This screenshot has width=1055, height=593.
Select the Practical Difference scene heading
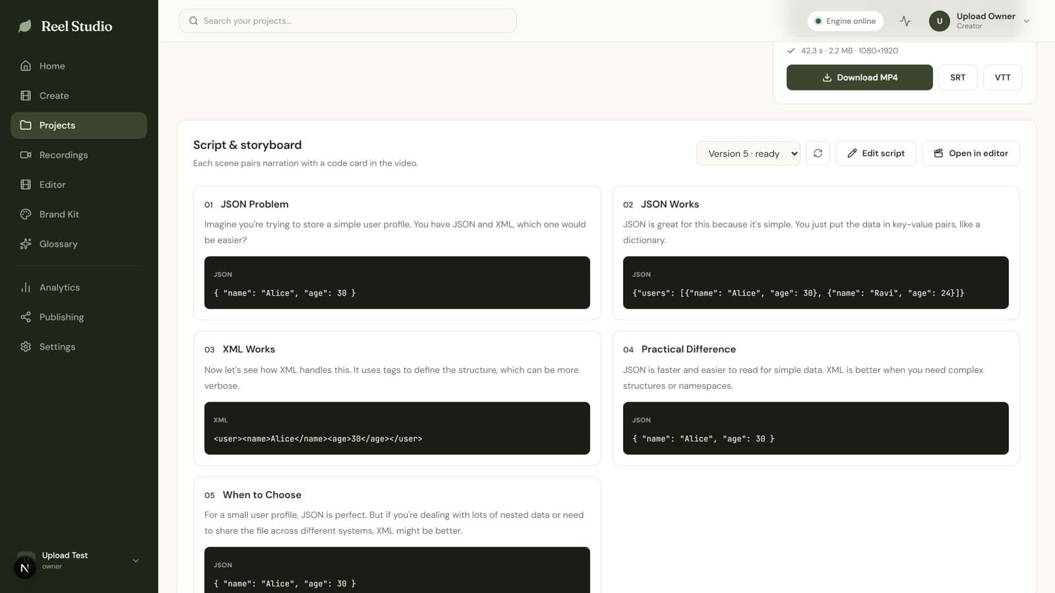tap(688, 349)
